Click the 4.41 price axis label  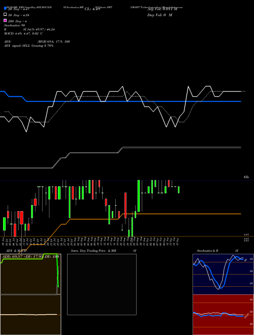point(246,234)
